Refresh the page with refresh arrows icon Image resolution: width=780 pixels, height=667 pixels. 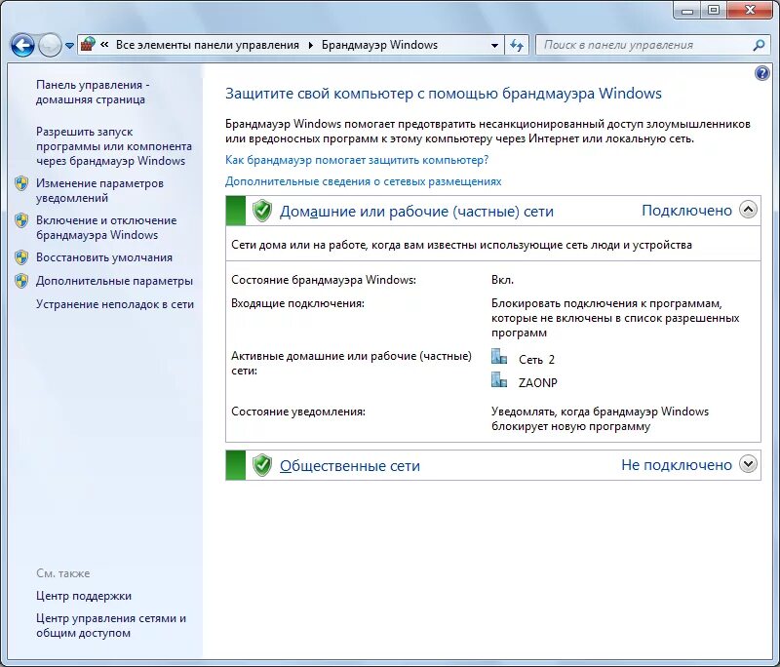(x=517, y=45)
